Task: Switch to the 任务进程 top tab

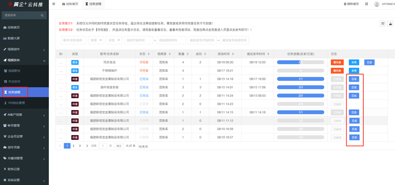Action: [x=93, y=4]
